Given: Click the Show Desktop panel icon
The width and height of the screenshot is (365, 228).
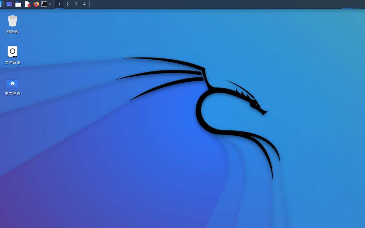Looking at the screenshot, I should (x=9, y=4).
